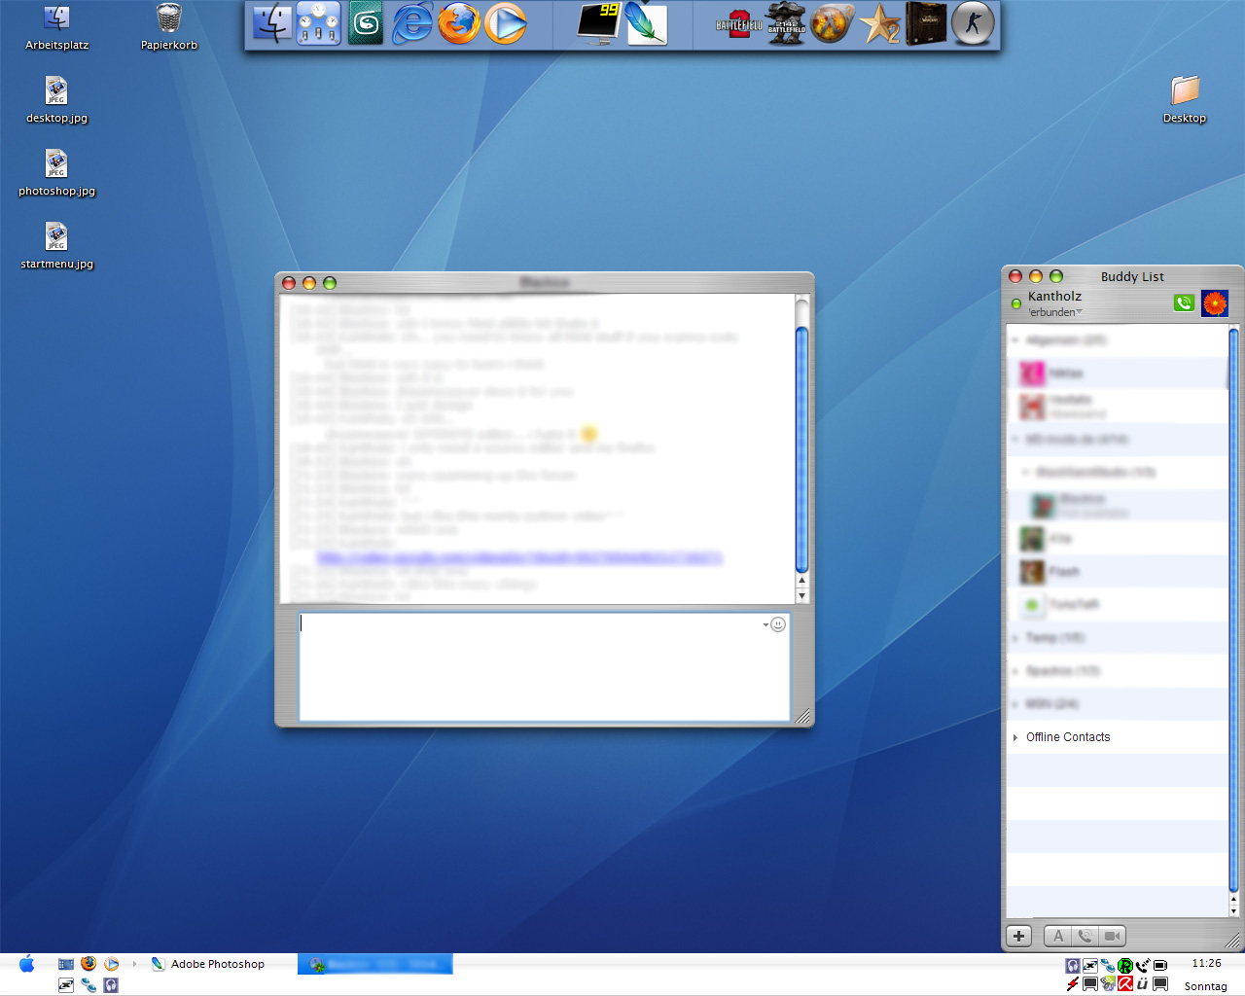Launch World of Warcraft box dock icon
The height and width of the screenshot is (996, 1245).
926,23
